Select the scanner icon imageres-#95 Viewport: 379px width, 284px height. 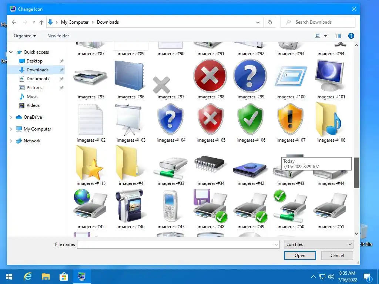coord(90,77)
